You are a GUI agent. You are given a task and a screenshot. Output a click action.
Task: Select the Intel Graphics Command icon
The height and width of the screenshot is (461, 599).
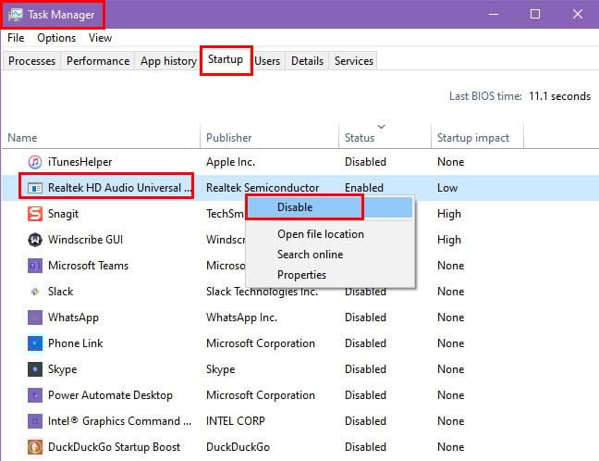(35, 421)
